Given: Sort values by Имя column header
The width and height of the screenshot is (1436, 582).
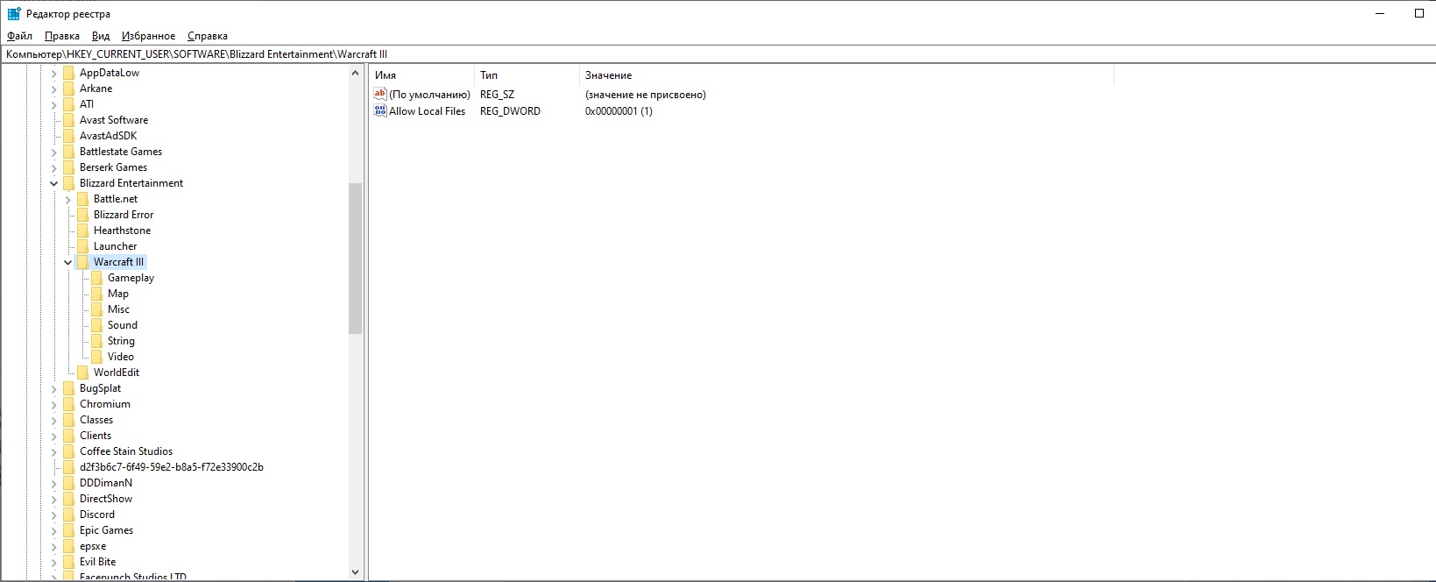Looking at the screenshot, I should click(x=421, y=75).
